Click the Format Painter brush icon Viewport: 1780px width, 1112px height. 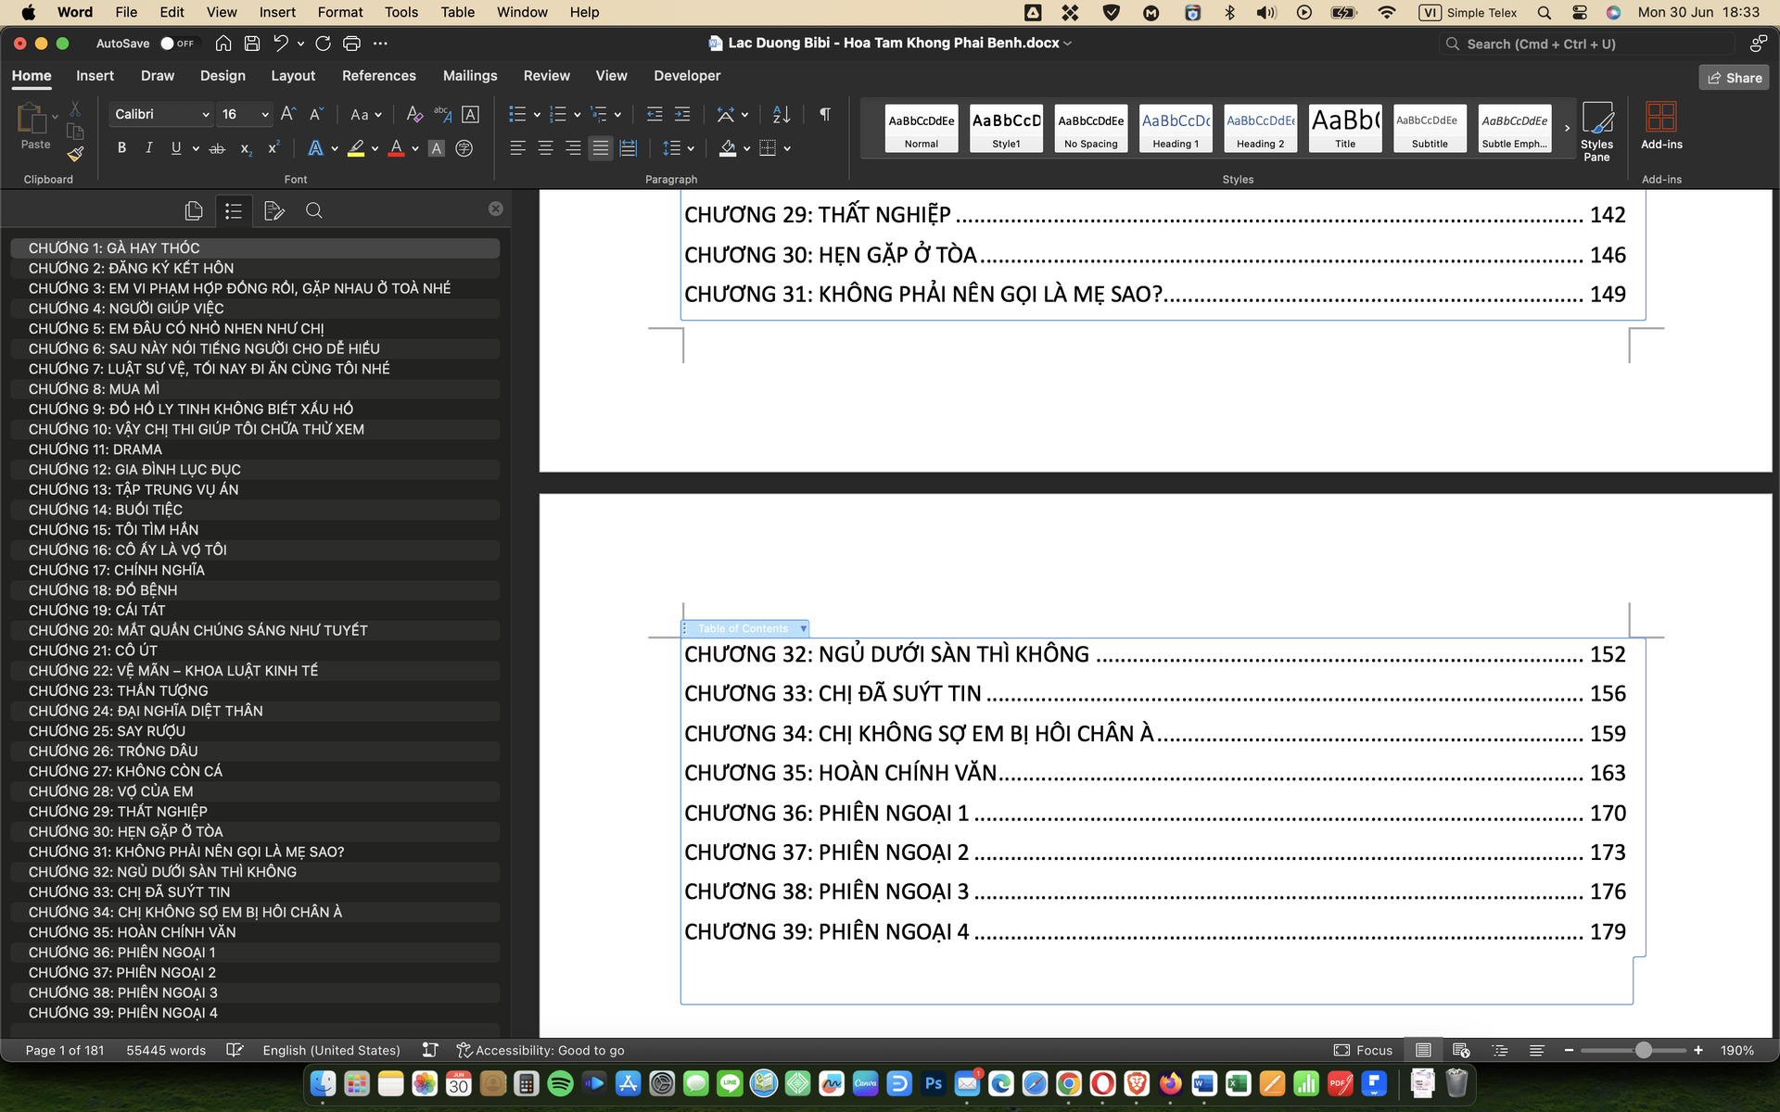[75, 154]
